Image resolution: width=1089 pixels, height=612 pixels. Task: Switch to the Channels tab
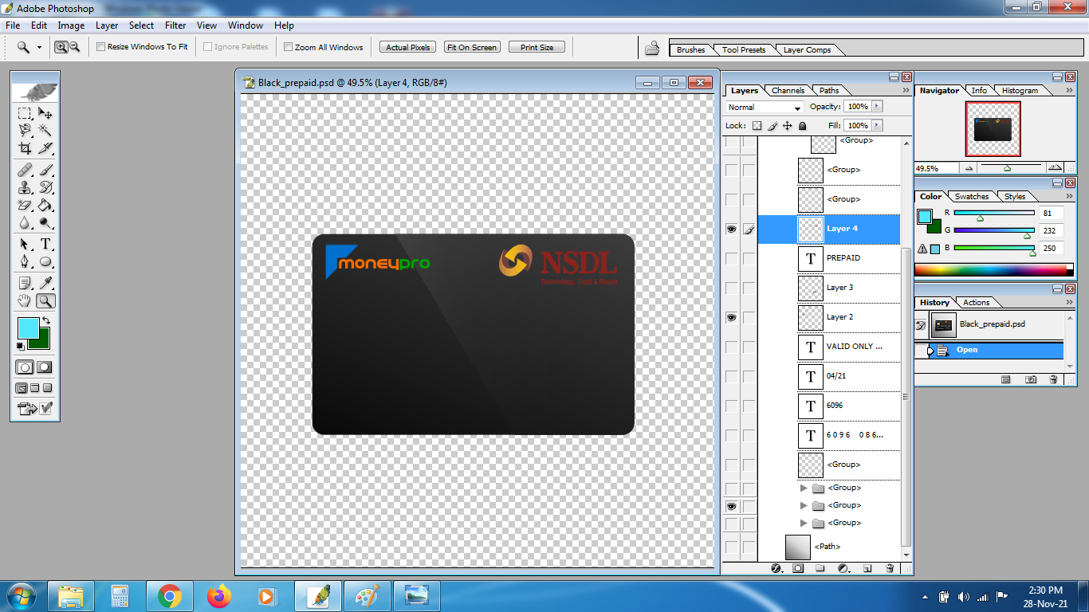[x=788, y=90]
